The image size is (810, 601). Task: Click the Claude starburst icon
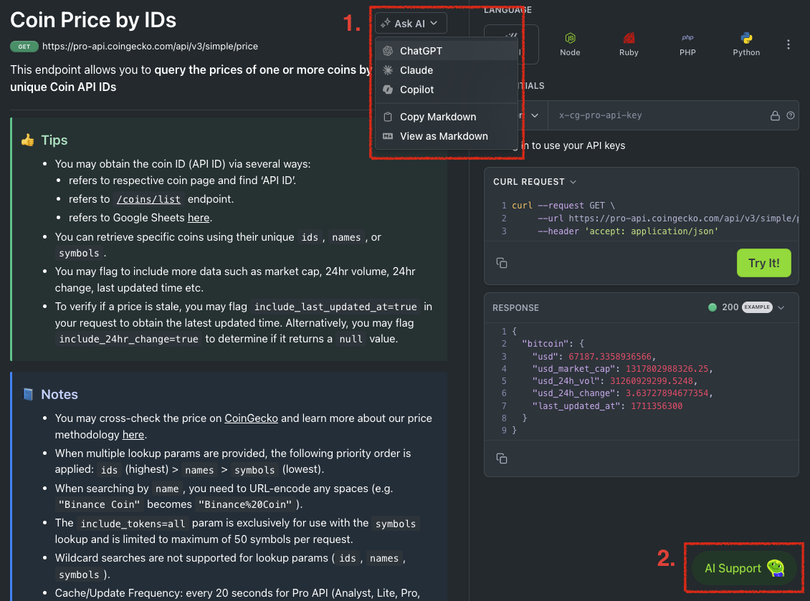click(388, 70)
